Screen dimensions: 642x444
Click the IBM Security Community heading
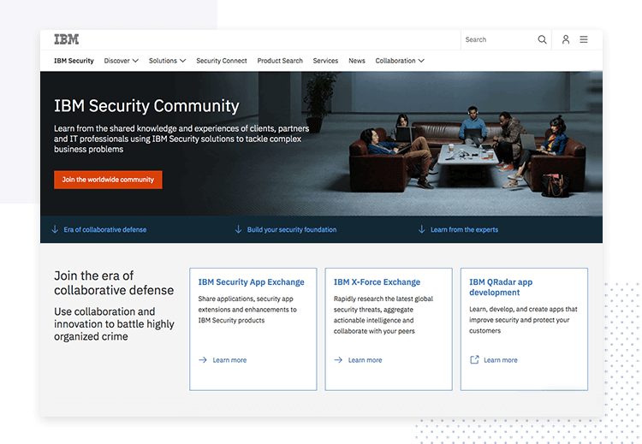pyautogui.click(x=146, y=105)
